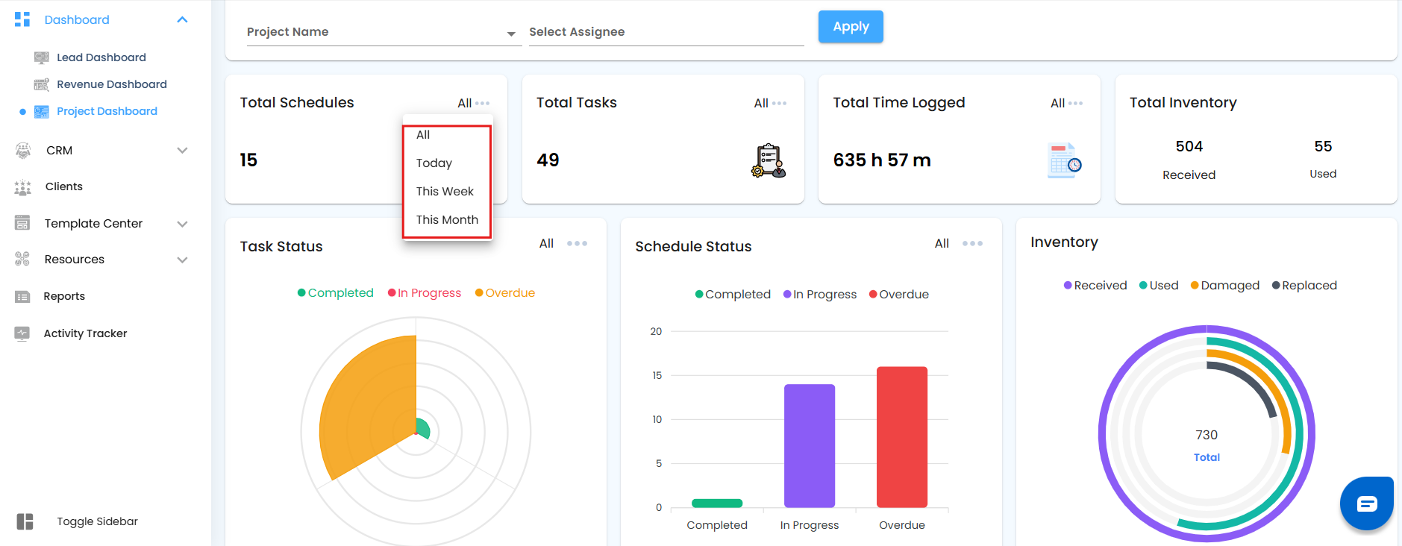Image resolution: width=1402 pixels, height=546 pixels.
Task: Click the Total Time Logged calendar icon
Action: pyautogui.click(x=1064, y=160)
